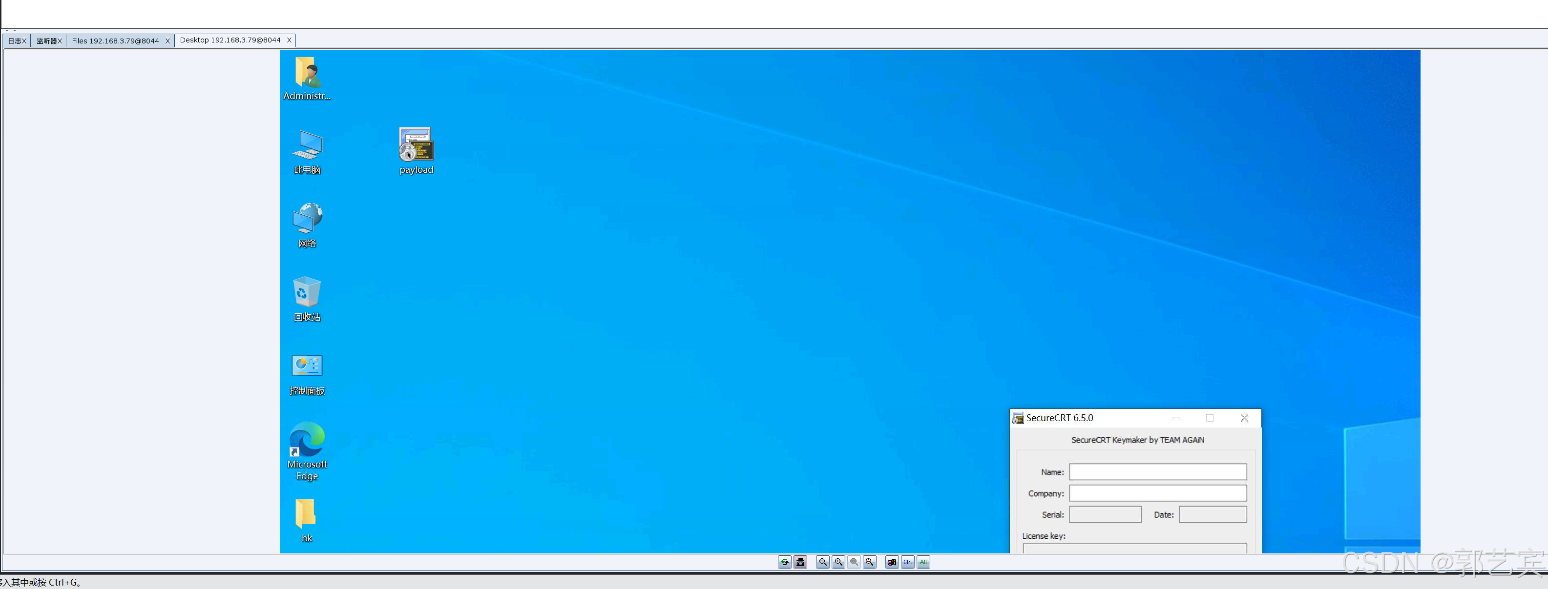Select the hk folder icon
1548x589 pixels.
(307, 521)
